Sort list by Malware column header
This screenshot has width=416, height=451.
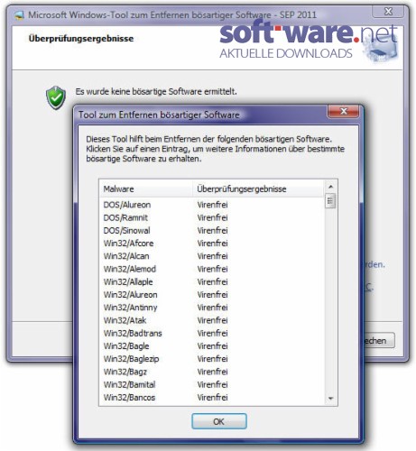click(x=145, y=189)
